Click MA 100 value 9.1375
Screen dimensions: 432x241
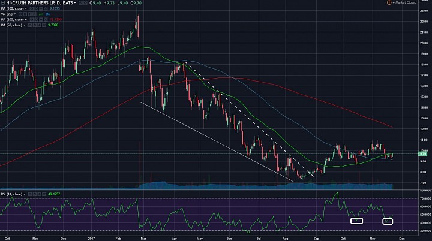[x=55, y=8]
